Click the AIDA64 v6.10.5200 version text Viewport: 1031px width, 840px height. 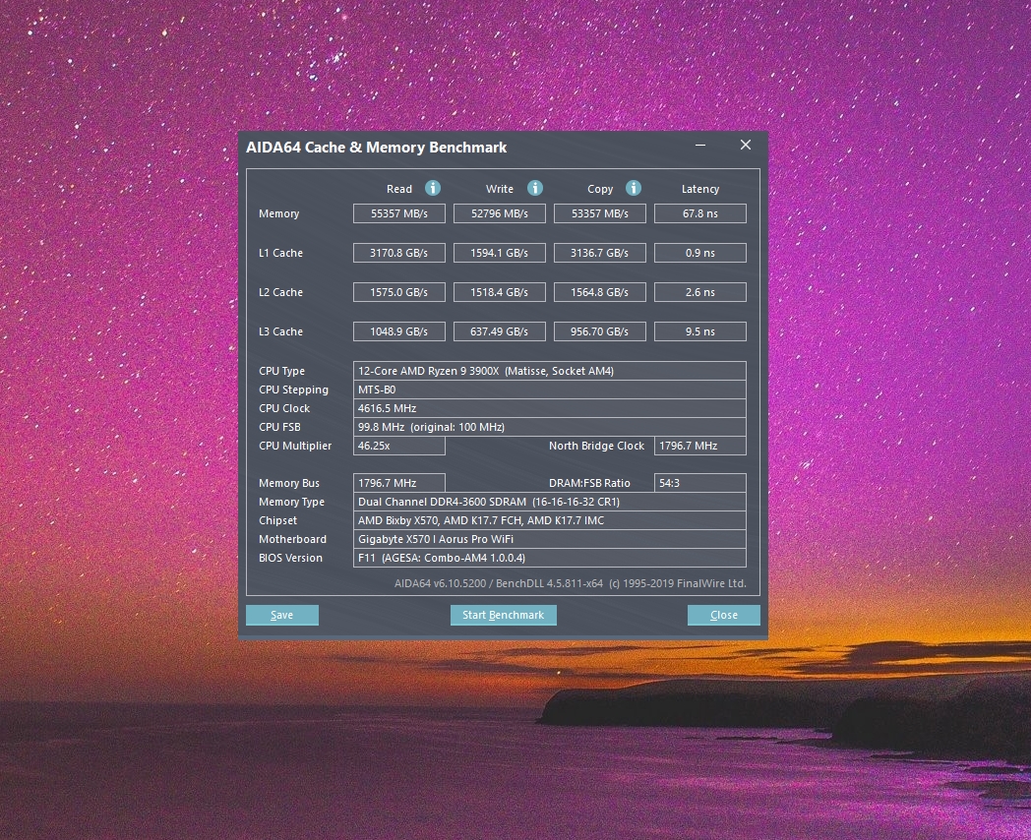[570, 583]
